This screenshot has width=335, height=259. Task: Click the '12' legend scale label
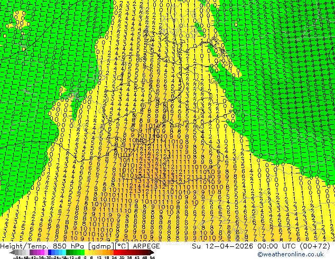(x=99, y=257)
